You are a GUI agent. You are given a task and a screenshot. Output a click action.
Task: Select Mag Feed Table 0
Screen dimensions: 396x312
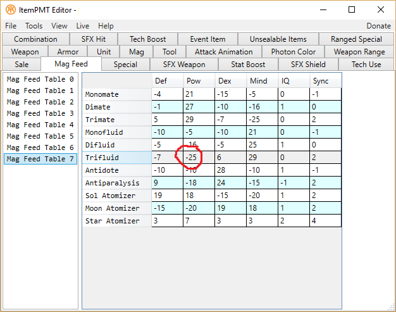(x=40, y=79)
